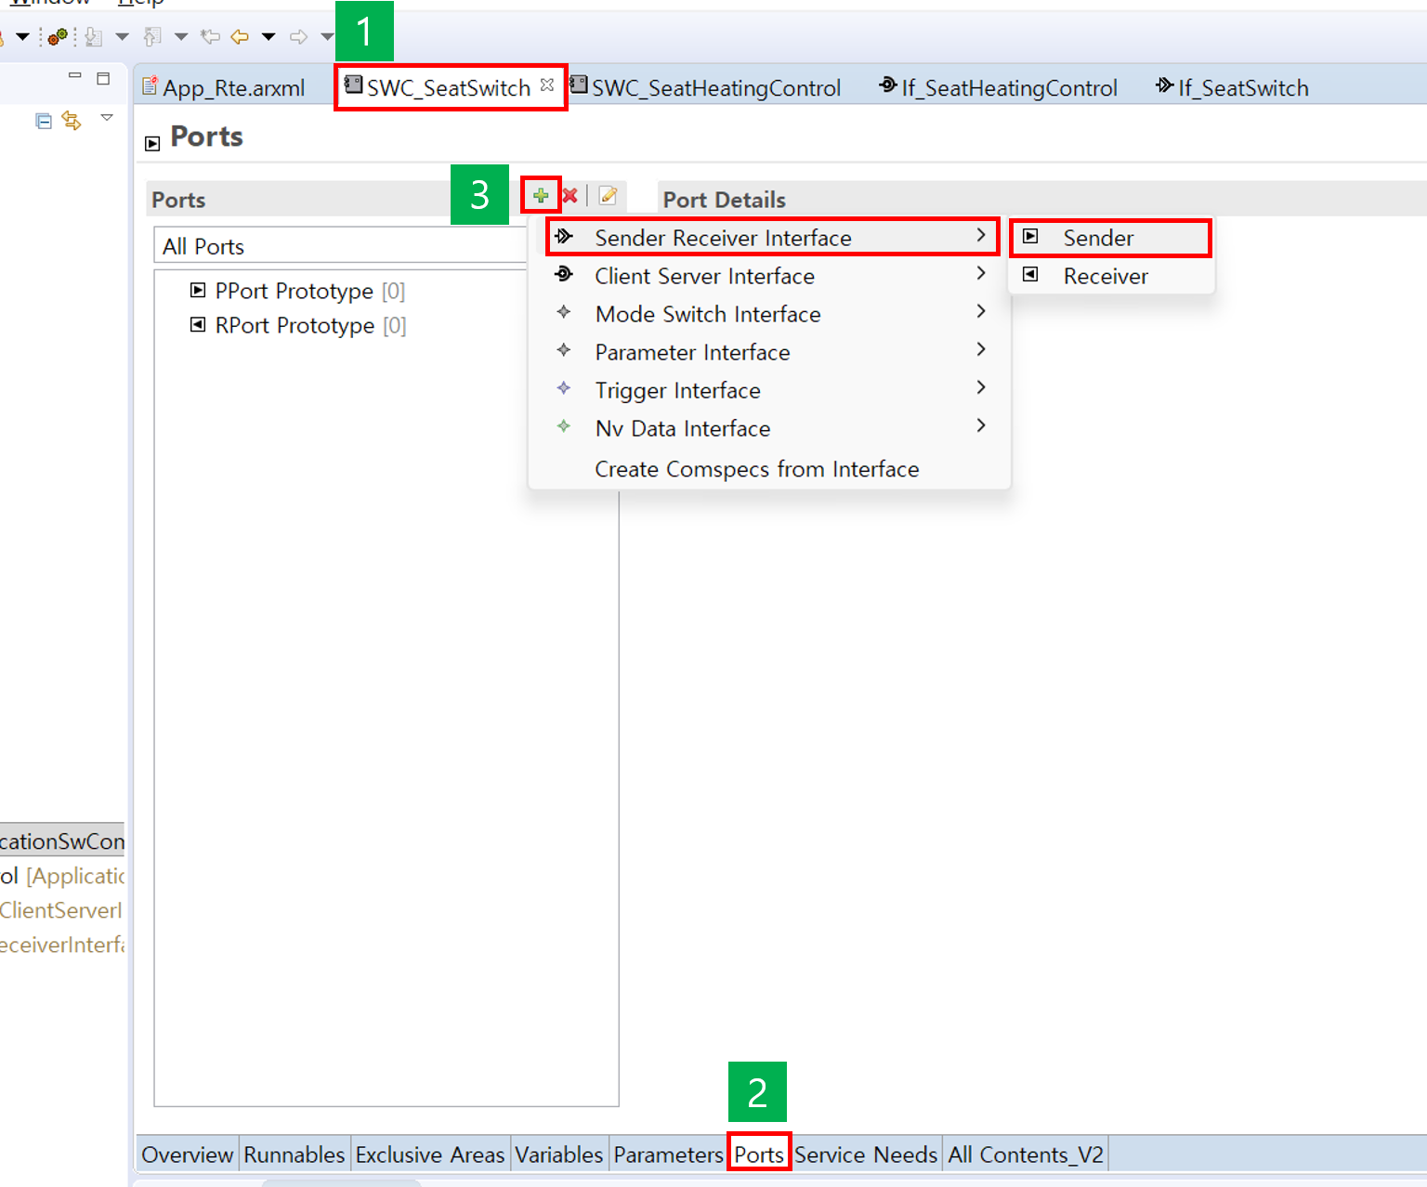
Task: Close the SWC_SeatSwitch editor tab
Action: tap(547, 85)
